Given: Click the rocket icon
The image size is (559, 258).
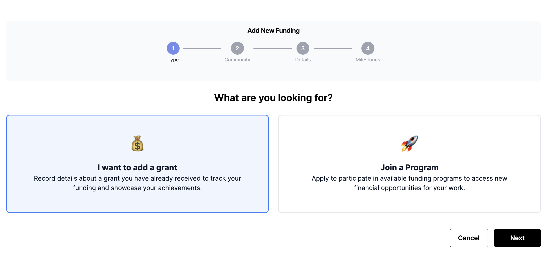Looking at the screenshot, I should coord(409,144).
